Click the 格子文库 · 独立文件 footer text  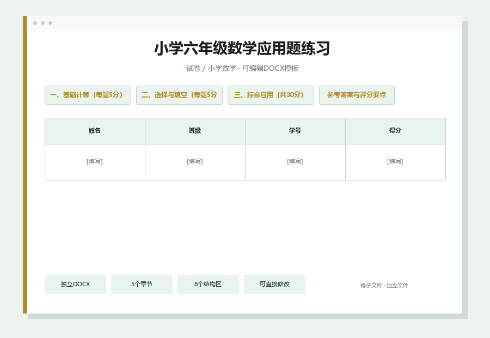tap(384, 286)
